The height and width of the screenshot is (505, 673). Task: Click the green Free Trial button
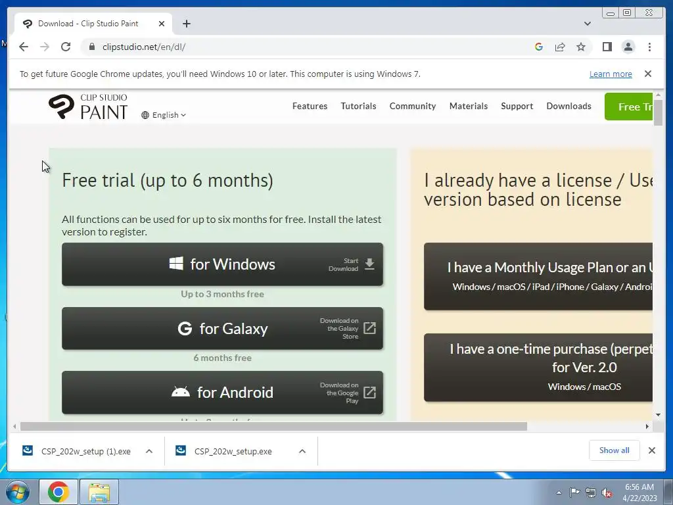[628, 107]
